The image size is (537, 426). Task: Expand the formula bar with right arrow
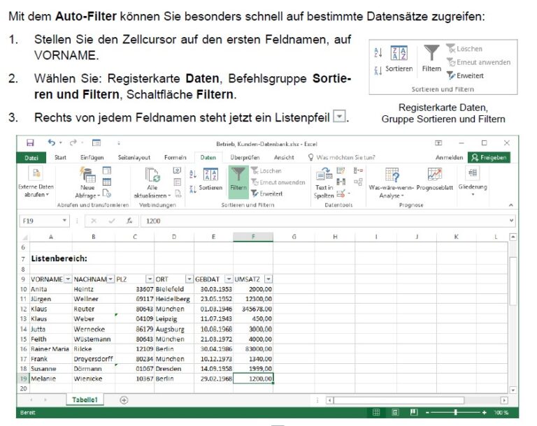[x=511, y=221]
